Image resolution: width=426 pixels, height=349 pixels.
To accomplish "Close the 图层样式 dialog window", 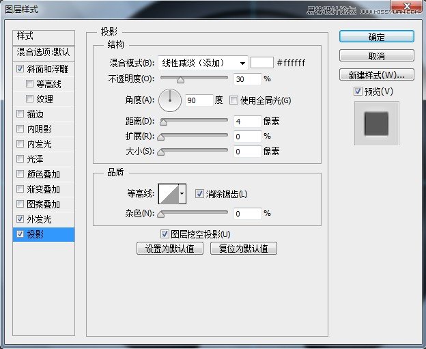I will click(407, 6).
